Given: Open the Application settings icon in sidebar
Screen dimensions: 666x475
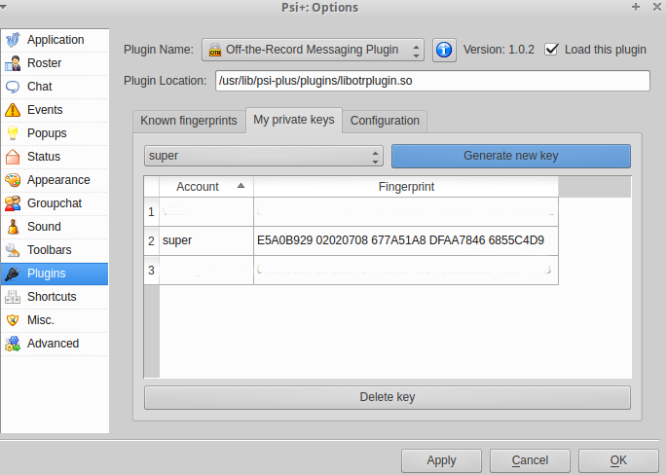Looking at the screenshot, I should tap(14, 40).
